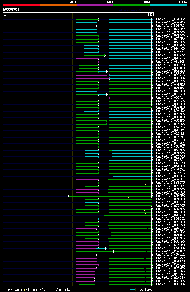Select the UniRef100_A9NWT7 label

pos(170,229)
